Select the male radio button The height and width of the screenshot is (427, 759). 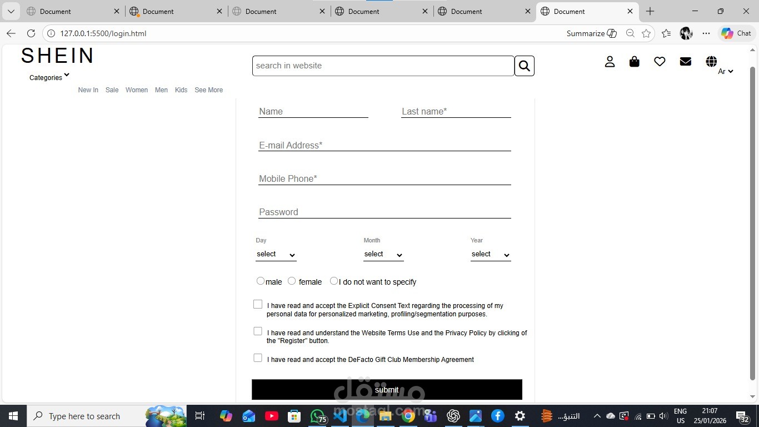[261, 281]
